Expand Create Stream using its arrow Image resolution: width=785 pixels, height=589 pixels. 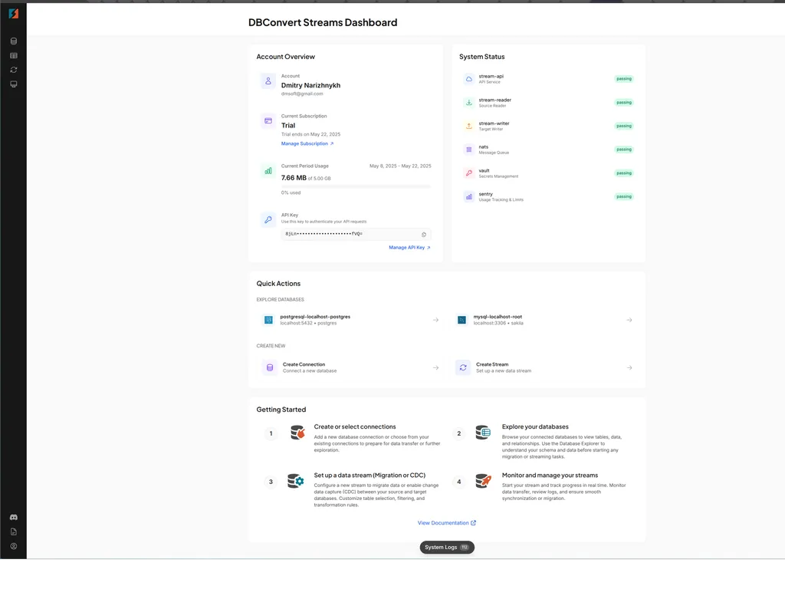point(629,367)
